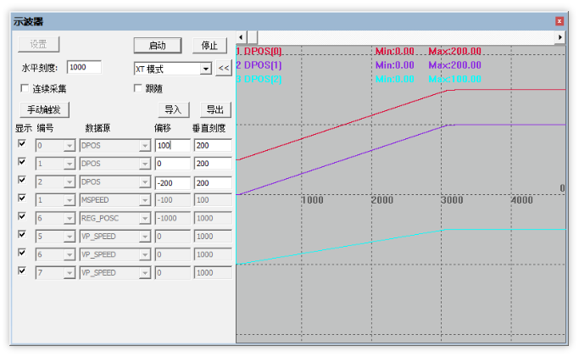579x357 pixels.
Task: Click the horizontal scrollbar thumb
Action: point(253,37)
